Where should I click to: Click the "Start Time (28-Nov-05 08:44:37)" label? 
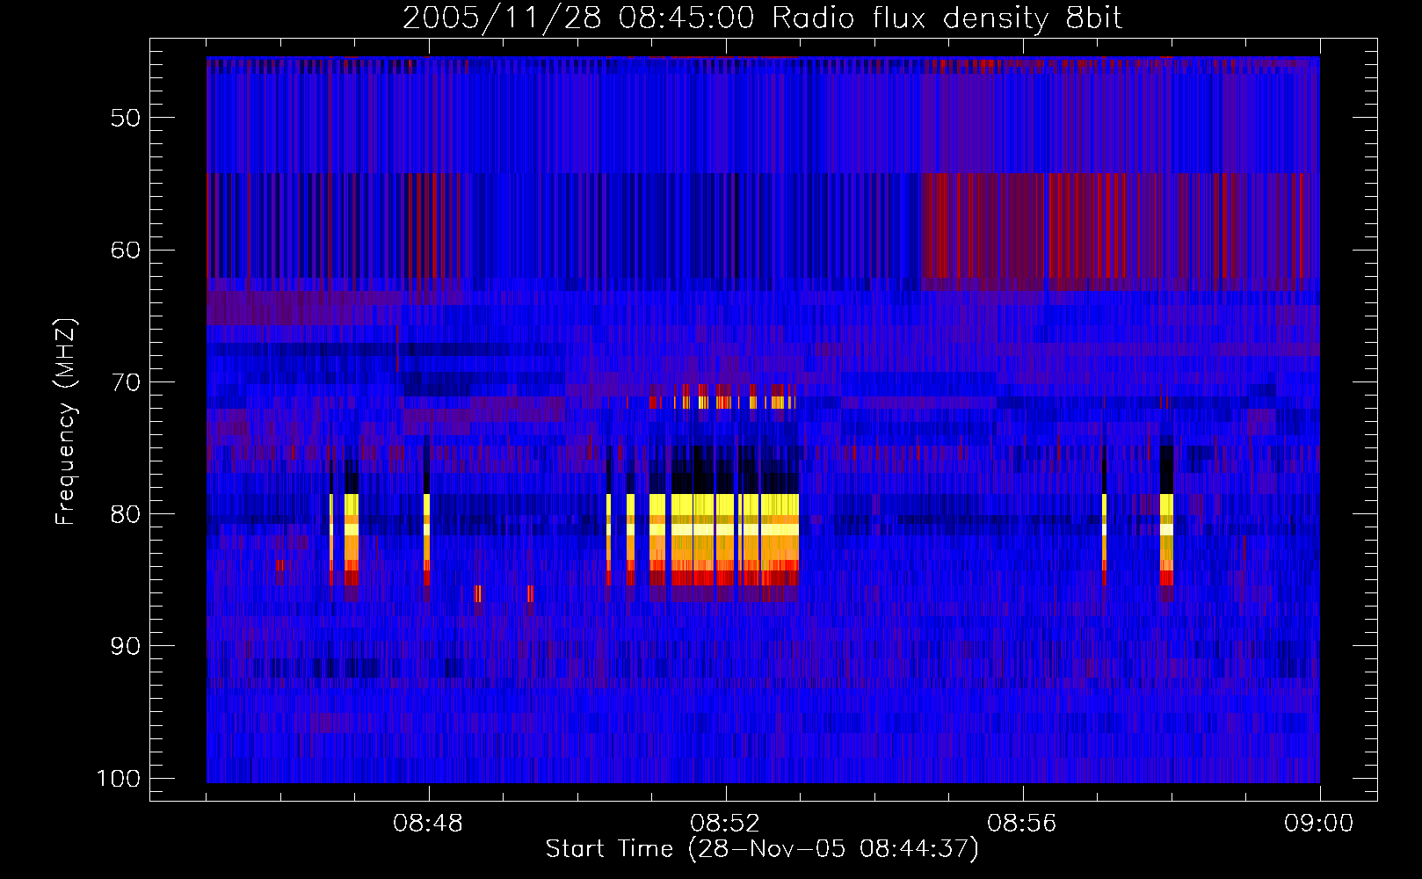click(762, 849)
